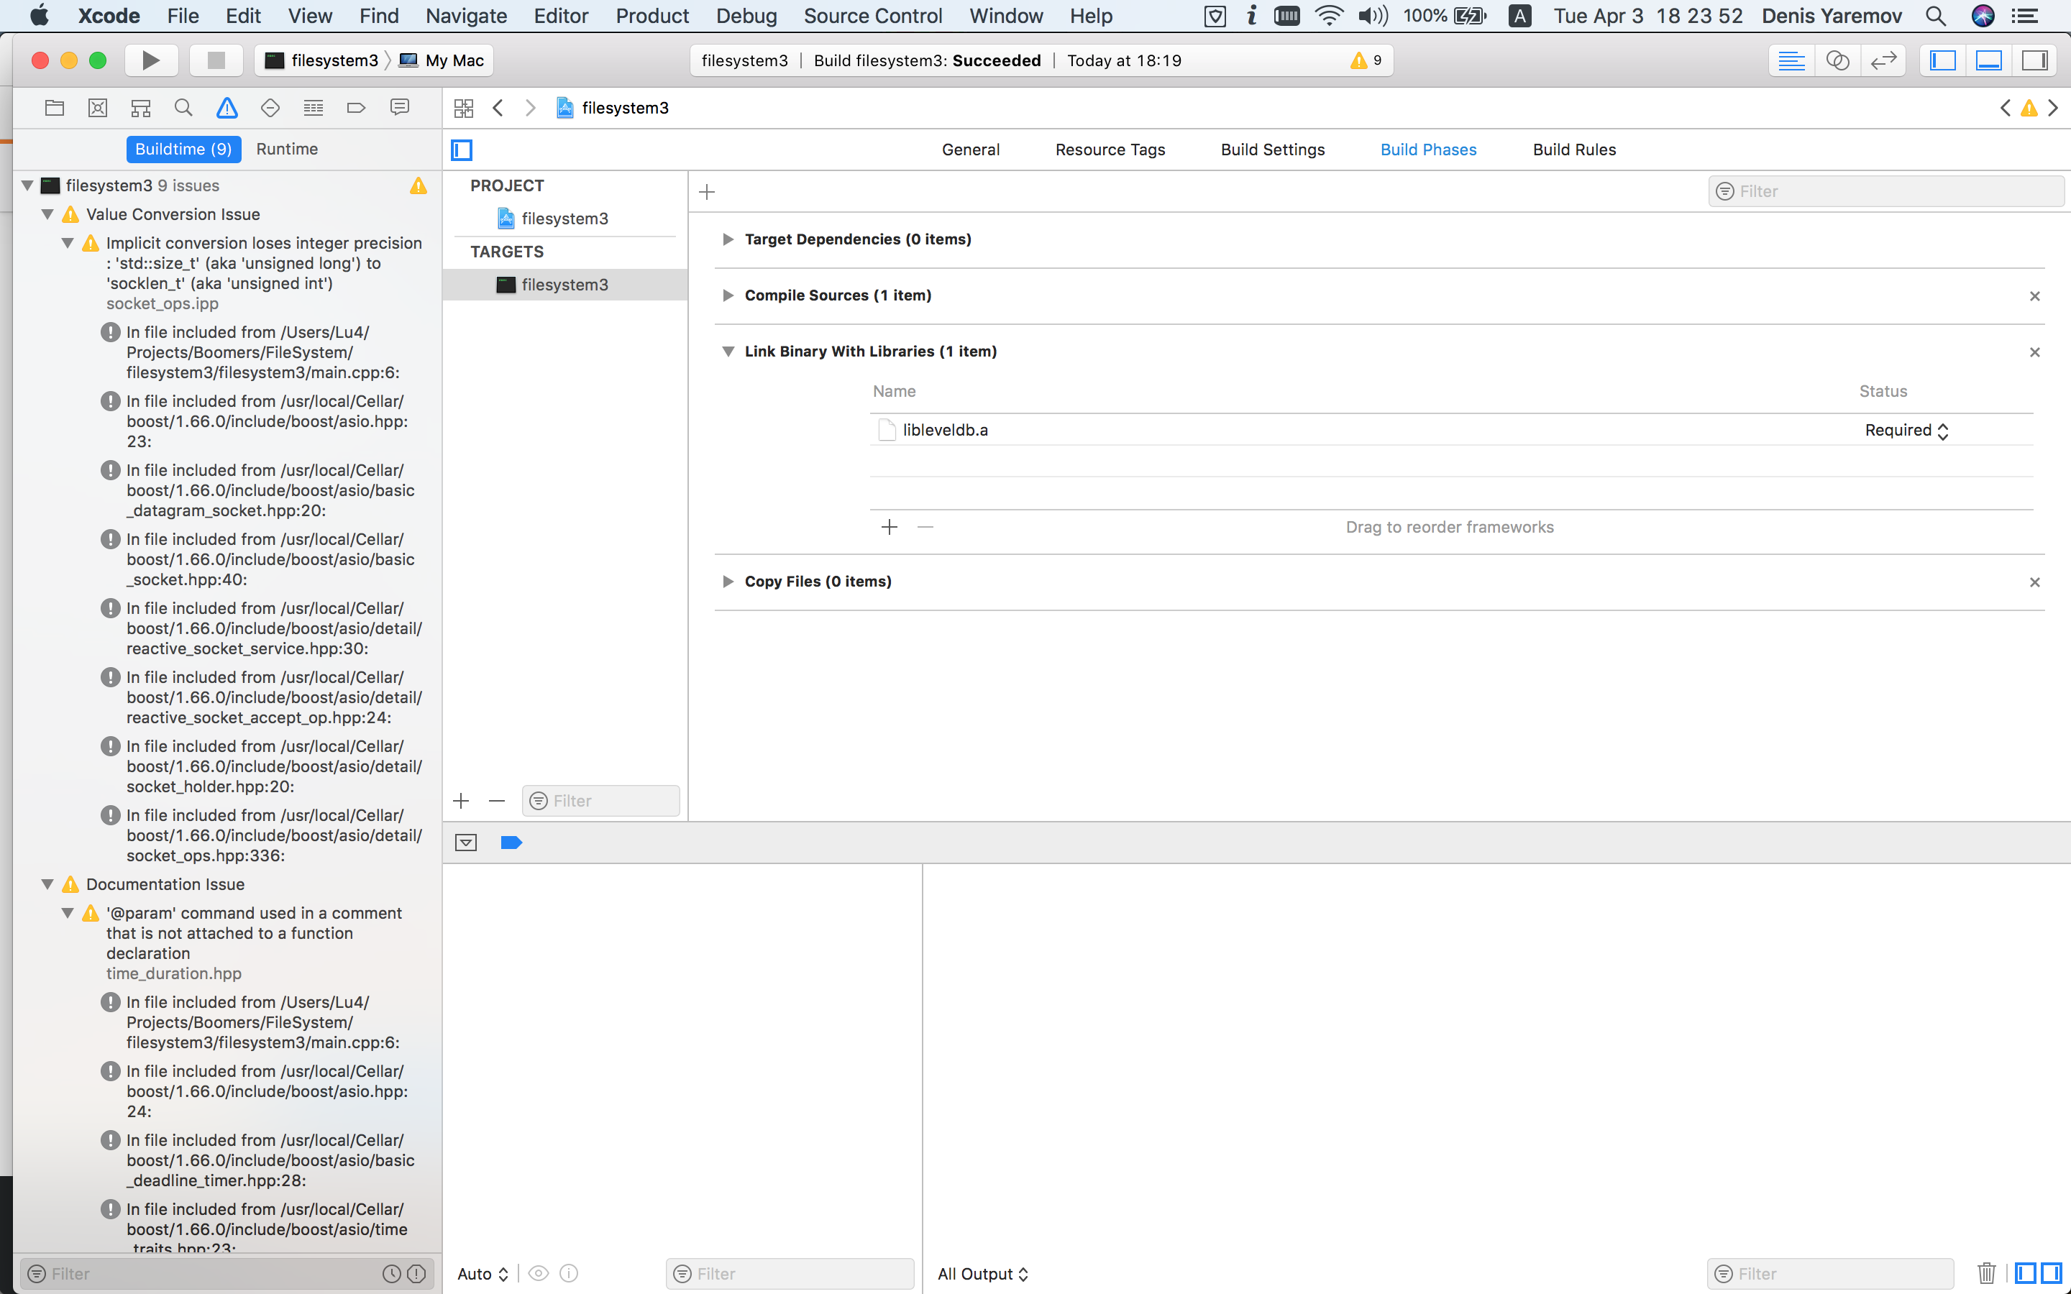Show the Assistant editor

point(1837,61)
